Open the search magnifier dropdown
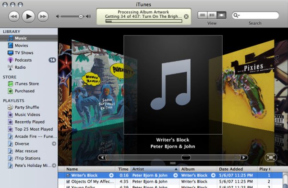The height and width of the screenshot is (188, 288). tap(236, 15)
